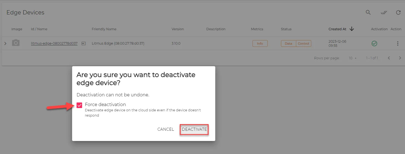The width and height of the screenshot is (405, 154).
Task: Go to previous page arrow
Action: pos(389,58)
